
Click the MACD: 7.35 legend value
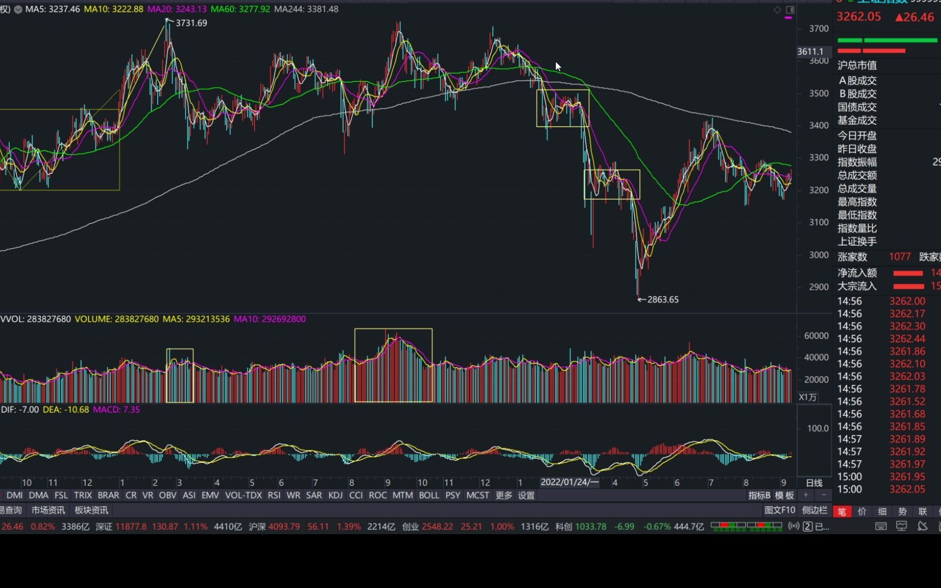click(x=117, y=409)
